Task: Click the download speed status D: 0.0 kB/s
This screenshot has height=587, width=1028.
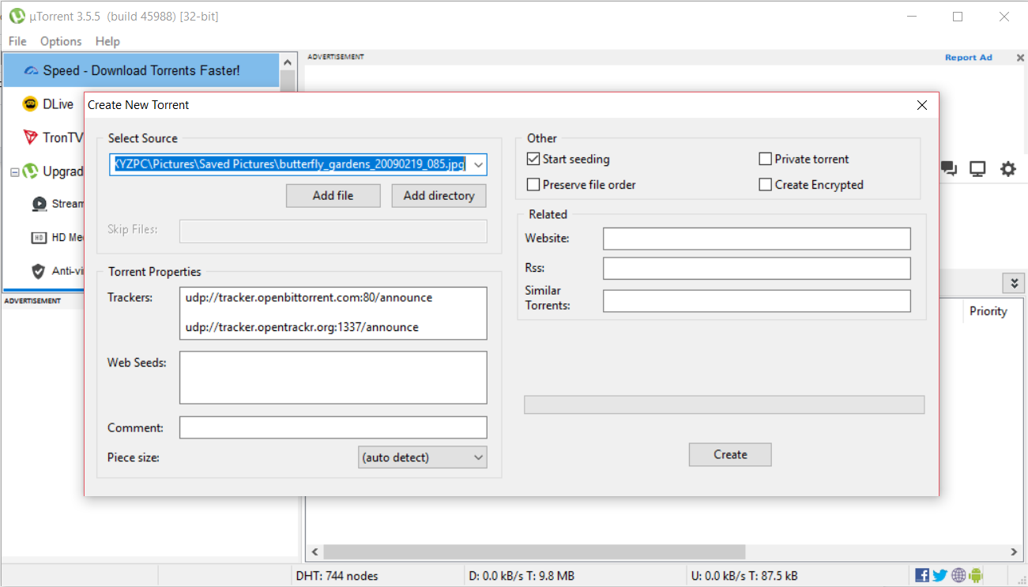Action: [522, 576]
